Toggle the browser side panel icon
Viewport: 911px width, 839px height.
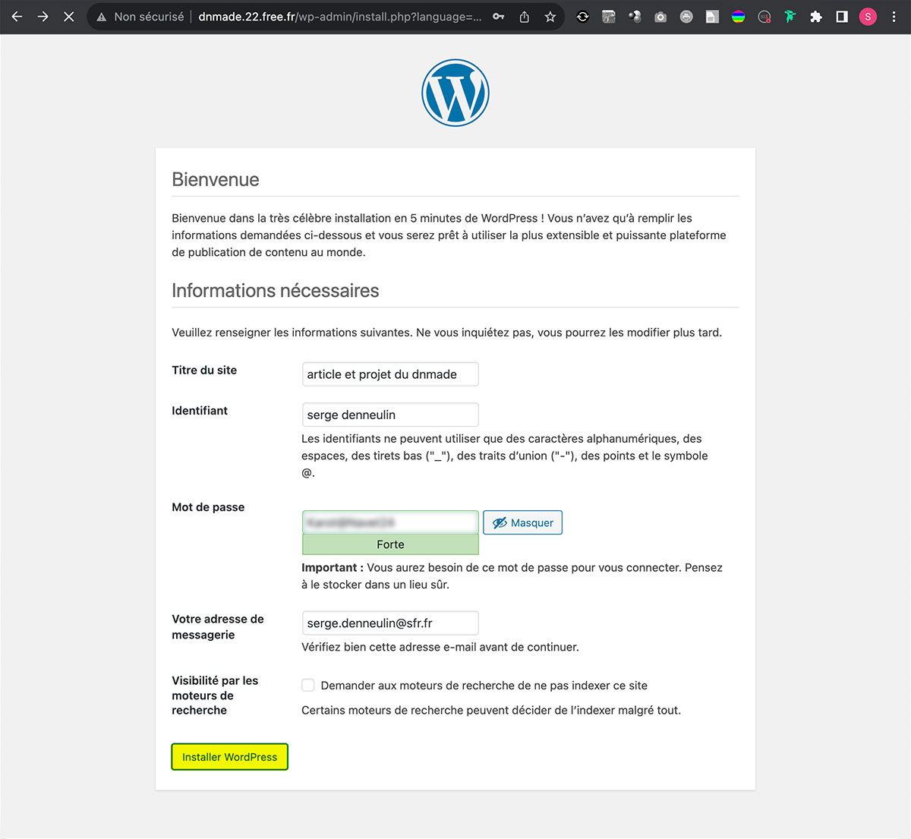click(x=842, y=16)
